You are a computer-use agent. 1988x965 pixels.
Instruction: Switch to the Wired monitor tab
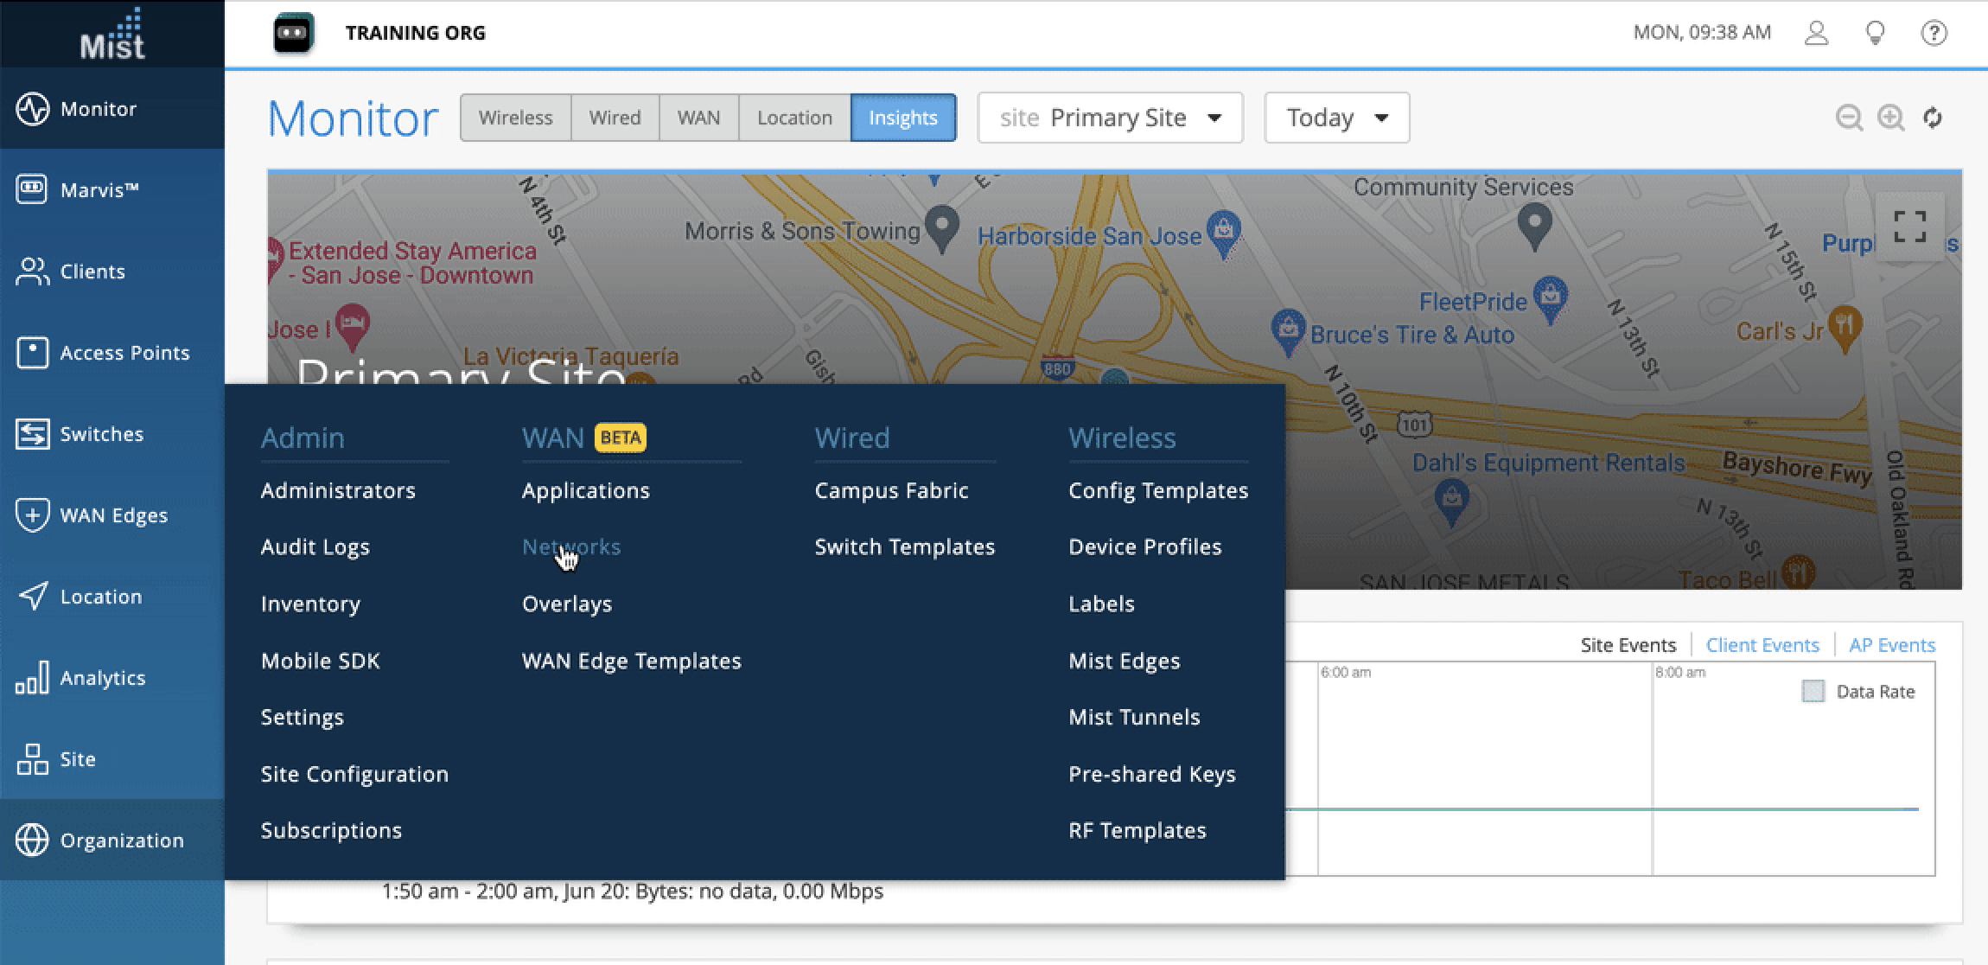pyautogui.click(x=615, y=118)
